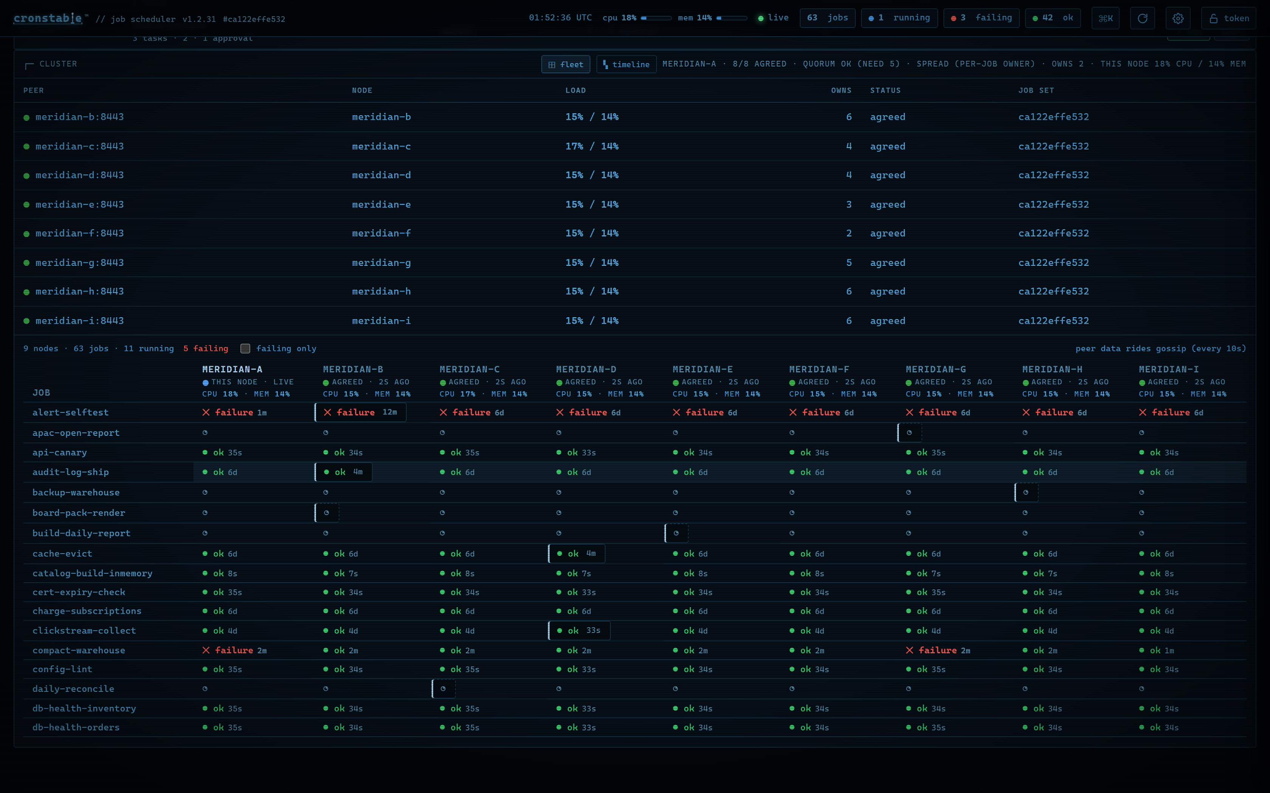Click alert-selftest failure 12m cell for MERIDIAN-B
Viewport: 1270px width, 793px height.
[361, 413]
